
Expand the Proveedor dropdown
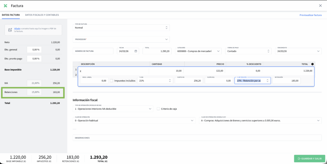point(167,39)
